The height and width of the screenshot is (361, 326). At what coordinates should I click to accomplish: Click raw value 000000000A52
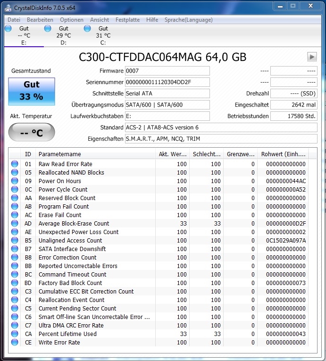(x=286, y=190)
